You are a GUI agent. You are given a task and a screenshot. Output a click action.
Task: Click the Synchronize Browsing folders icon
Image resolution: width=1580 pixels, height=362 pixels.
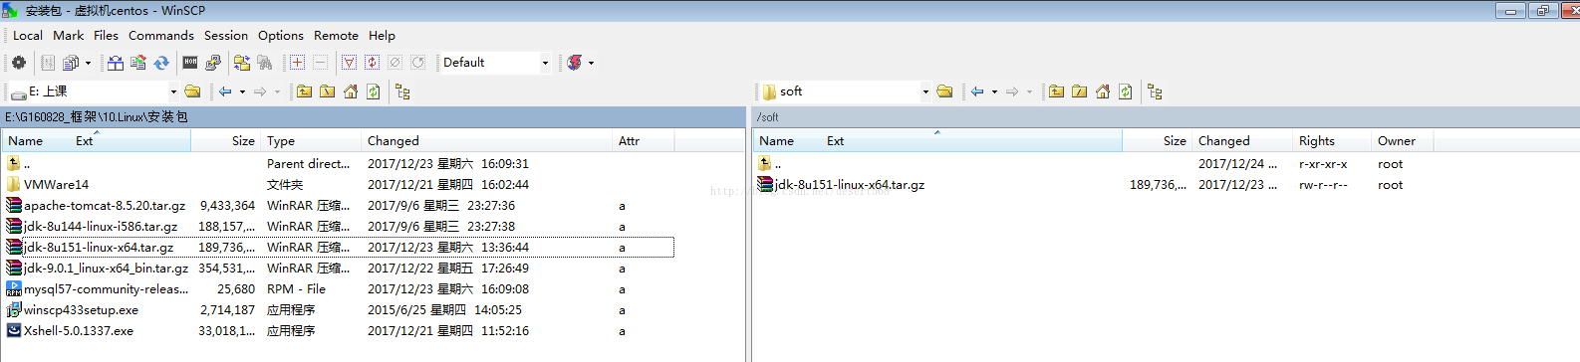242,63
